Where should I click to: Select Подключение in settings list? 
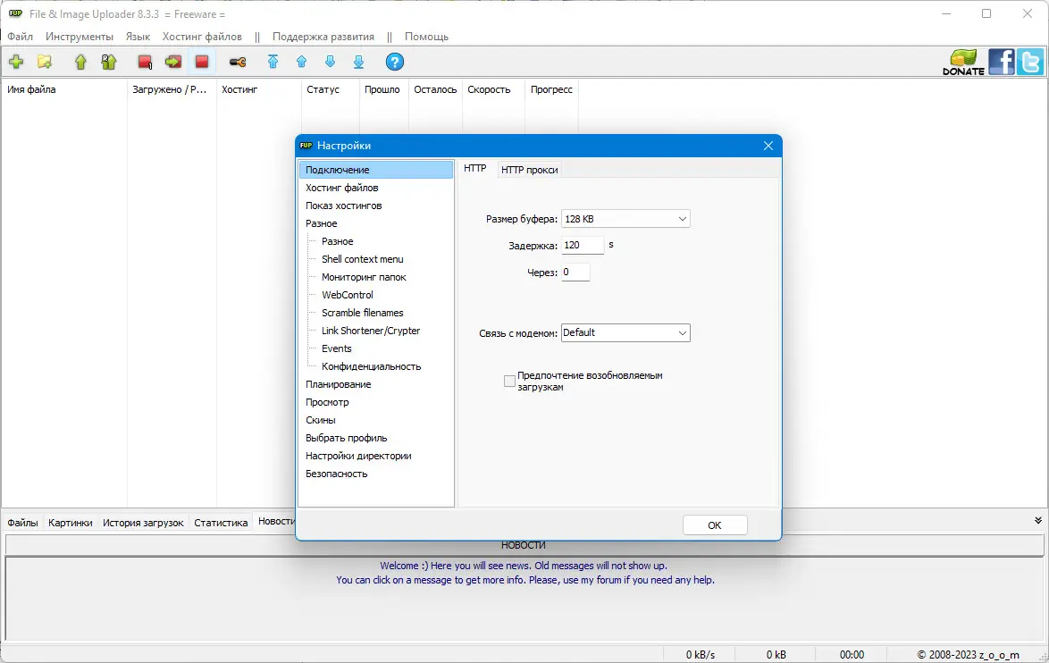(x=376, y=170)
